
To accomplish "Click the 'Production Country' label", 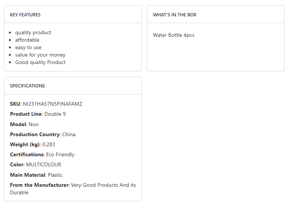I will (x=35, y=135).
